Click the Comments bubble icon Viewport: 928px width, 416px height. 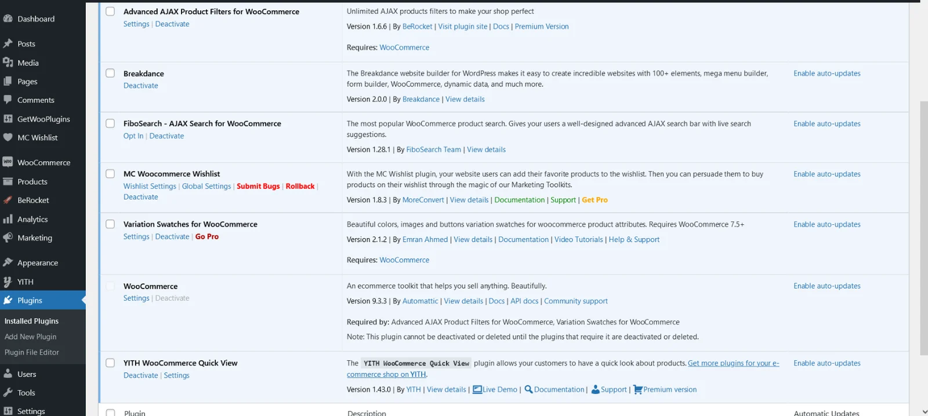point(8,100)
